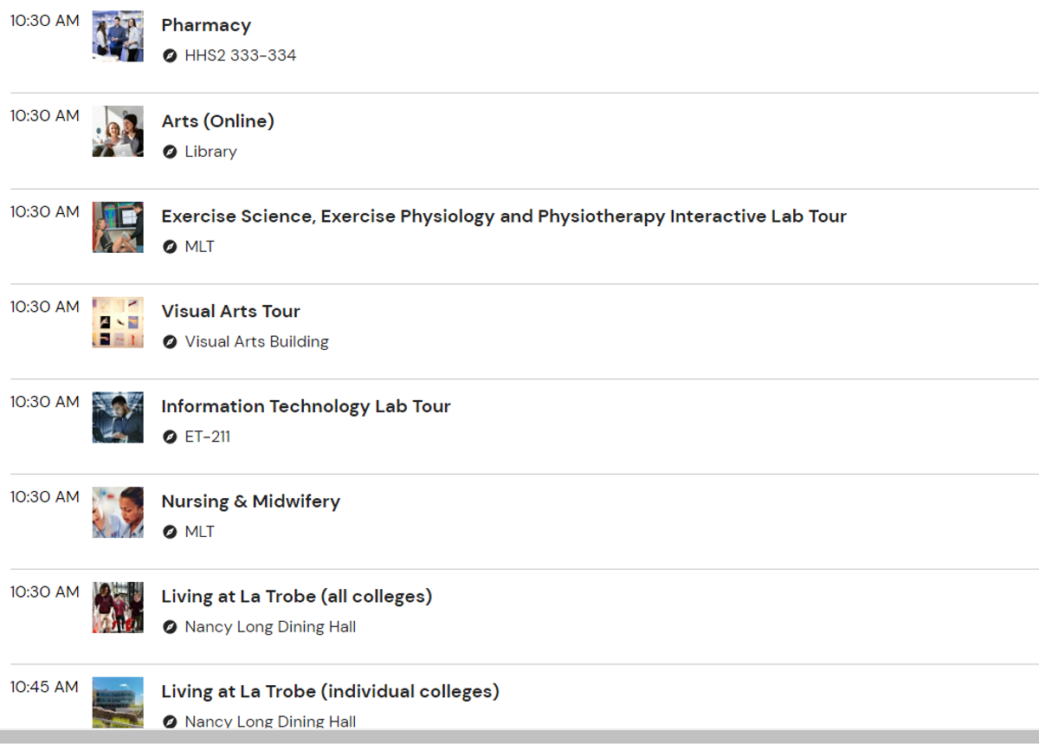Click the compass icon under Exercise Science lab tour

click(x=170, y=247)
